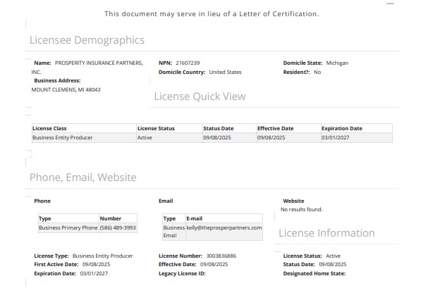The height and width of the screenshot is (288, 421).
Task: Select License Number 3003836886
Action: (221, 256)
